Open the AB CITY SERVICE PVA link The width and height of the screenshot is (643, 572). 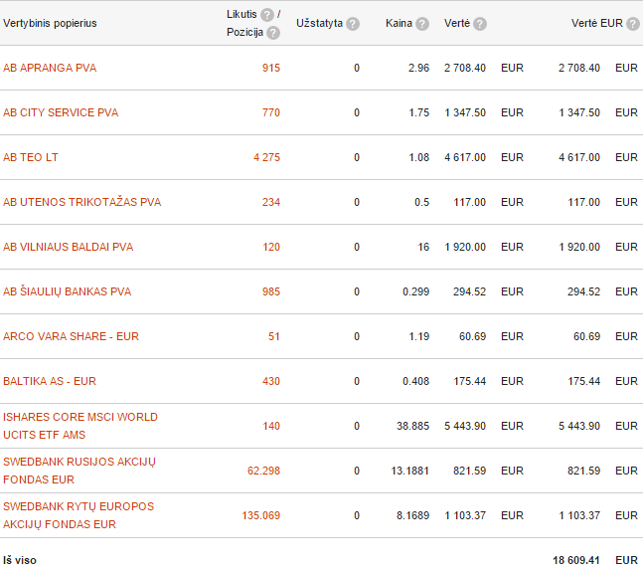(61, 112)
